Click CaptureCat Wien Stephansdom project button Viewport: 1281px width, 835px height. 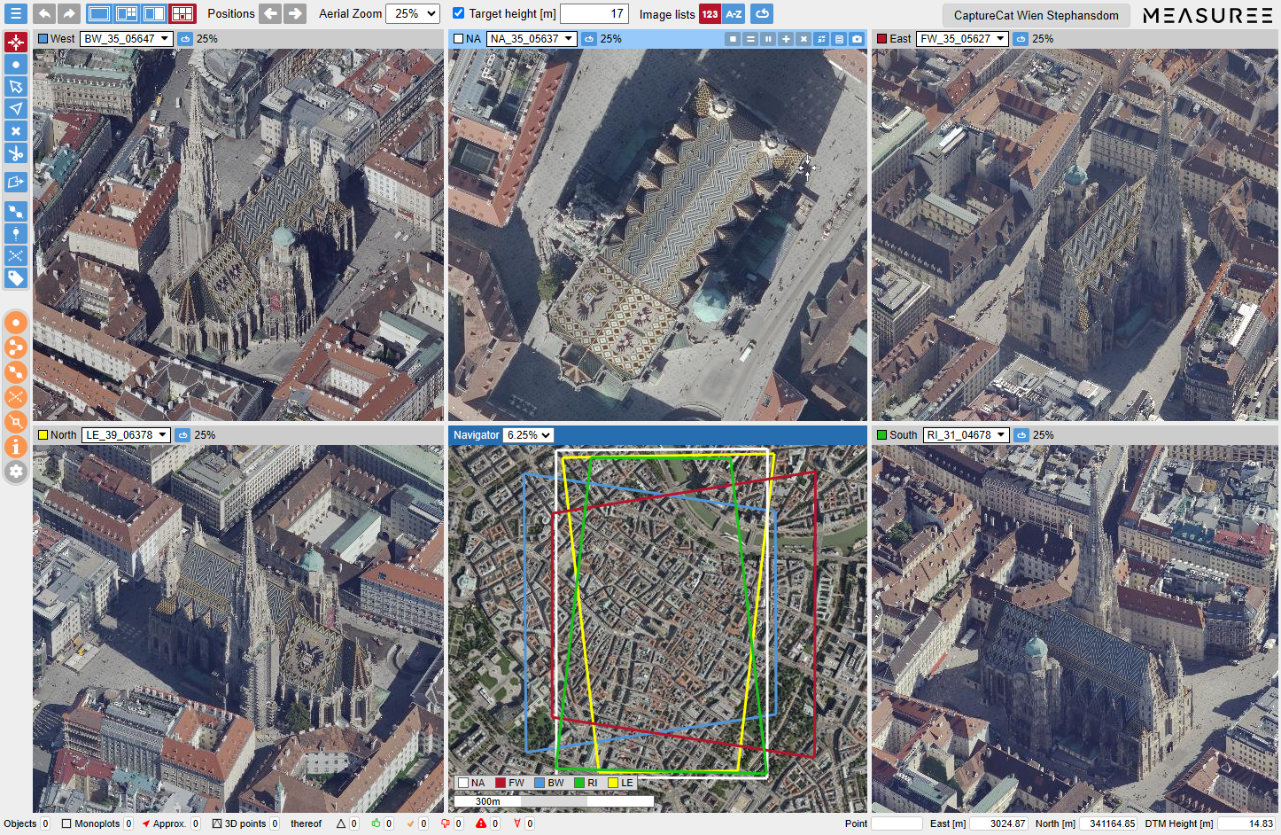pyautogui.click(x=1036, y=15)
